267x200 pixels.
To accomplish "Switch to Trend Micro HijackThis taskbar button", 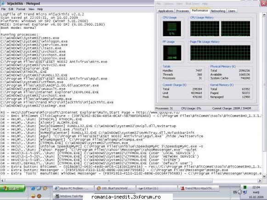I will pos(199,188).
